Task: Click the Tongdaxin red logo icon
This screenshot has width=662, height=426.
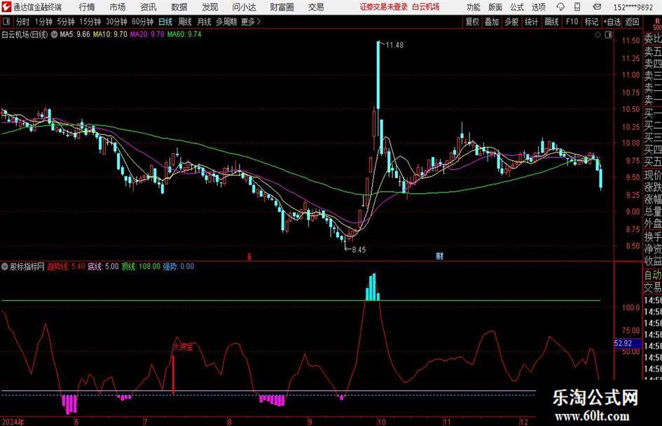Action: pos(6,7)
